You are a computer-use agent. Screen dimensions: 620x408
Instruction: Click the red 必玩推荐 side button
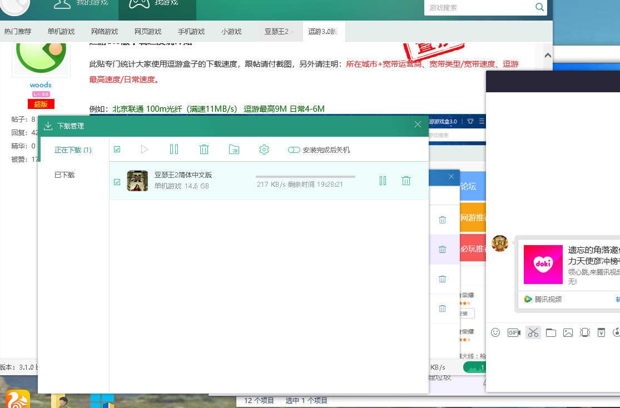473,248
